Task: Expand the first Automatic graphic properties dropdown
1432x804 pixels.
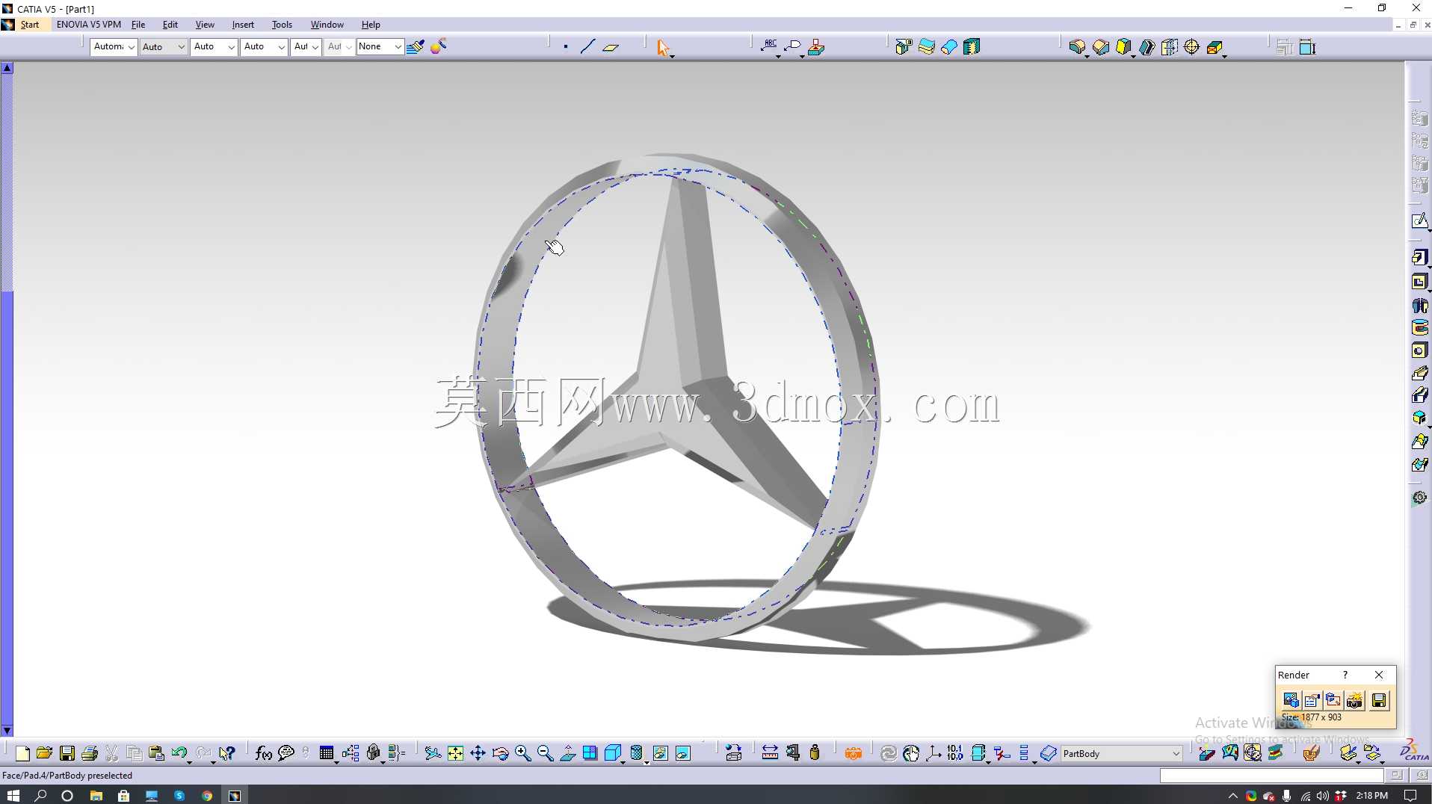Action: (x=114, y=46)
